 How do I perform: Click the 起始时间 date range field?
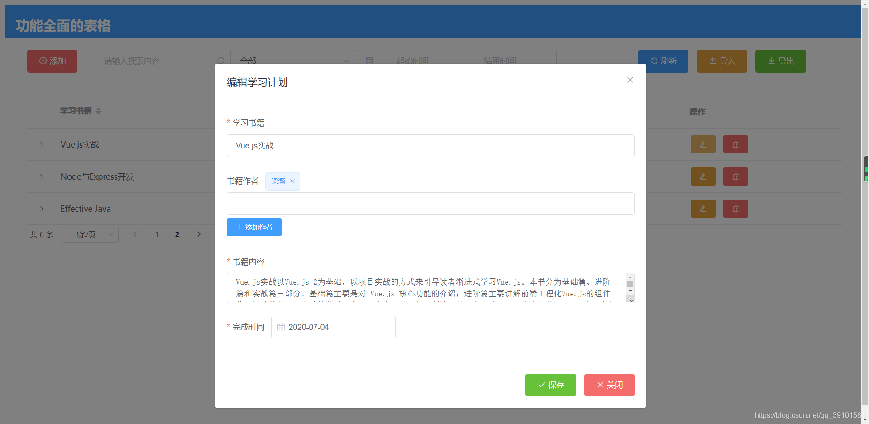click(x=412, y=61)
